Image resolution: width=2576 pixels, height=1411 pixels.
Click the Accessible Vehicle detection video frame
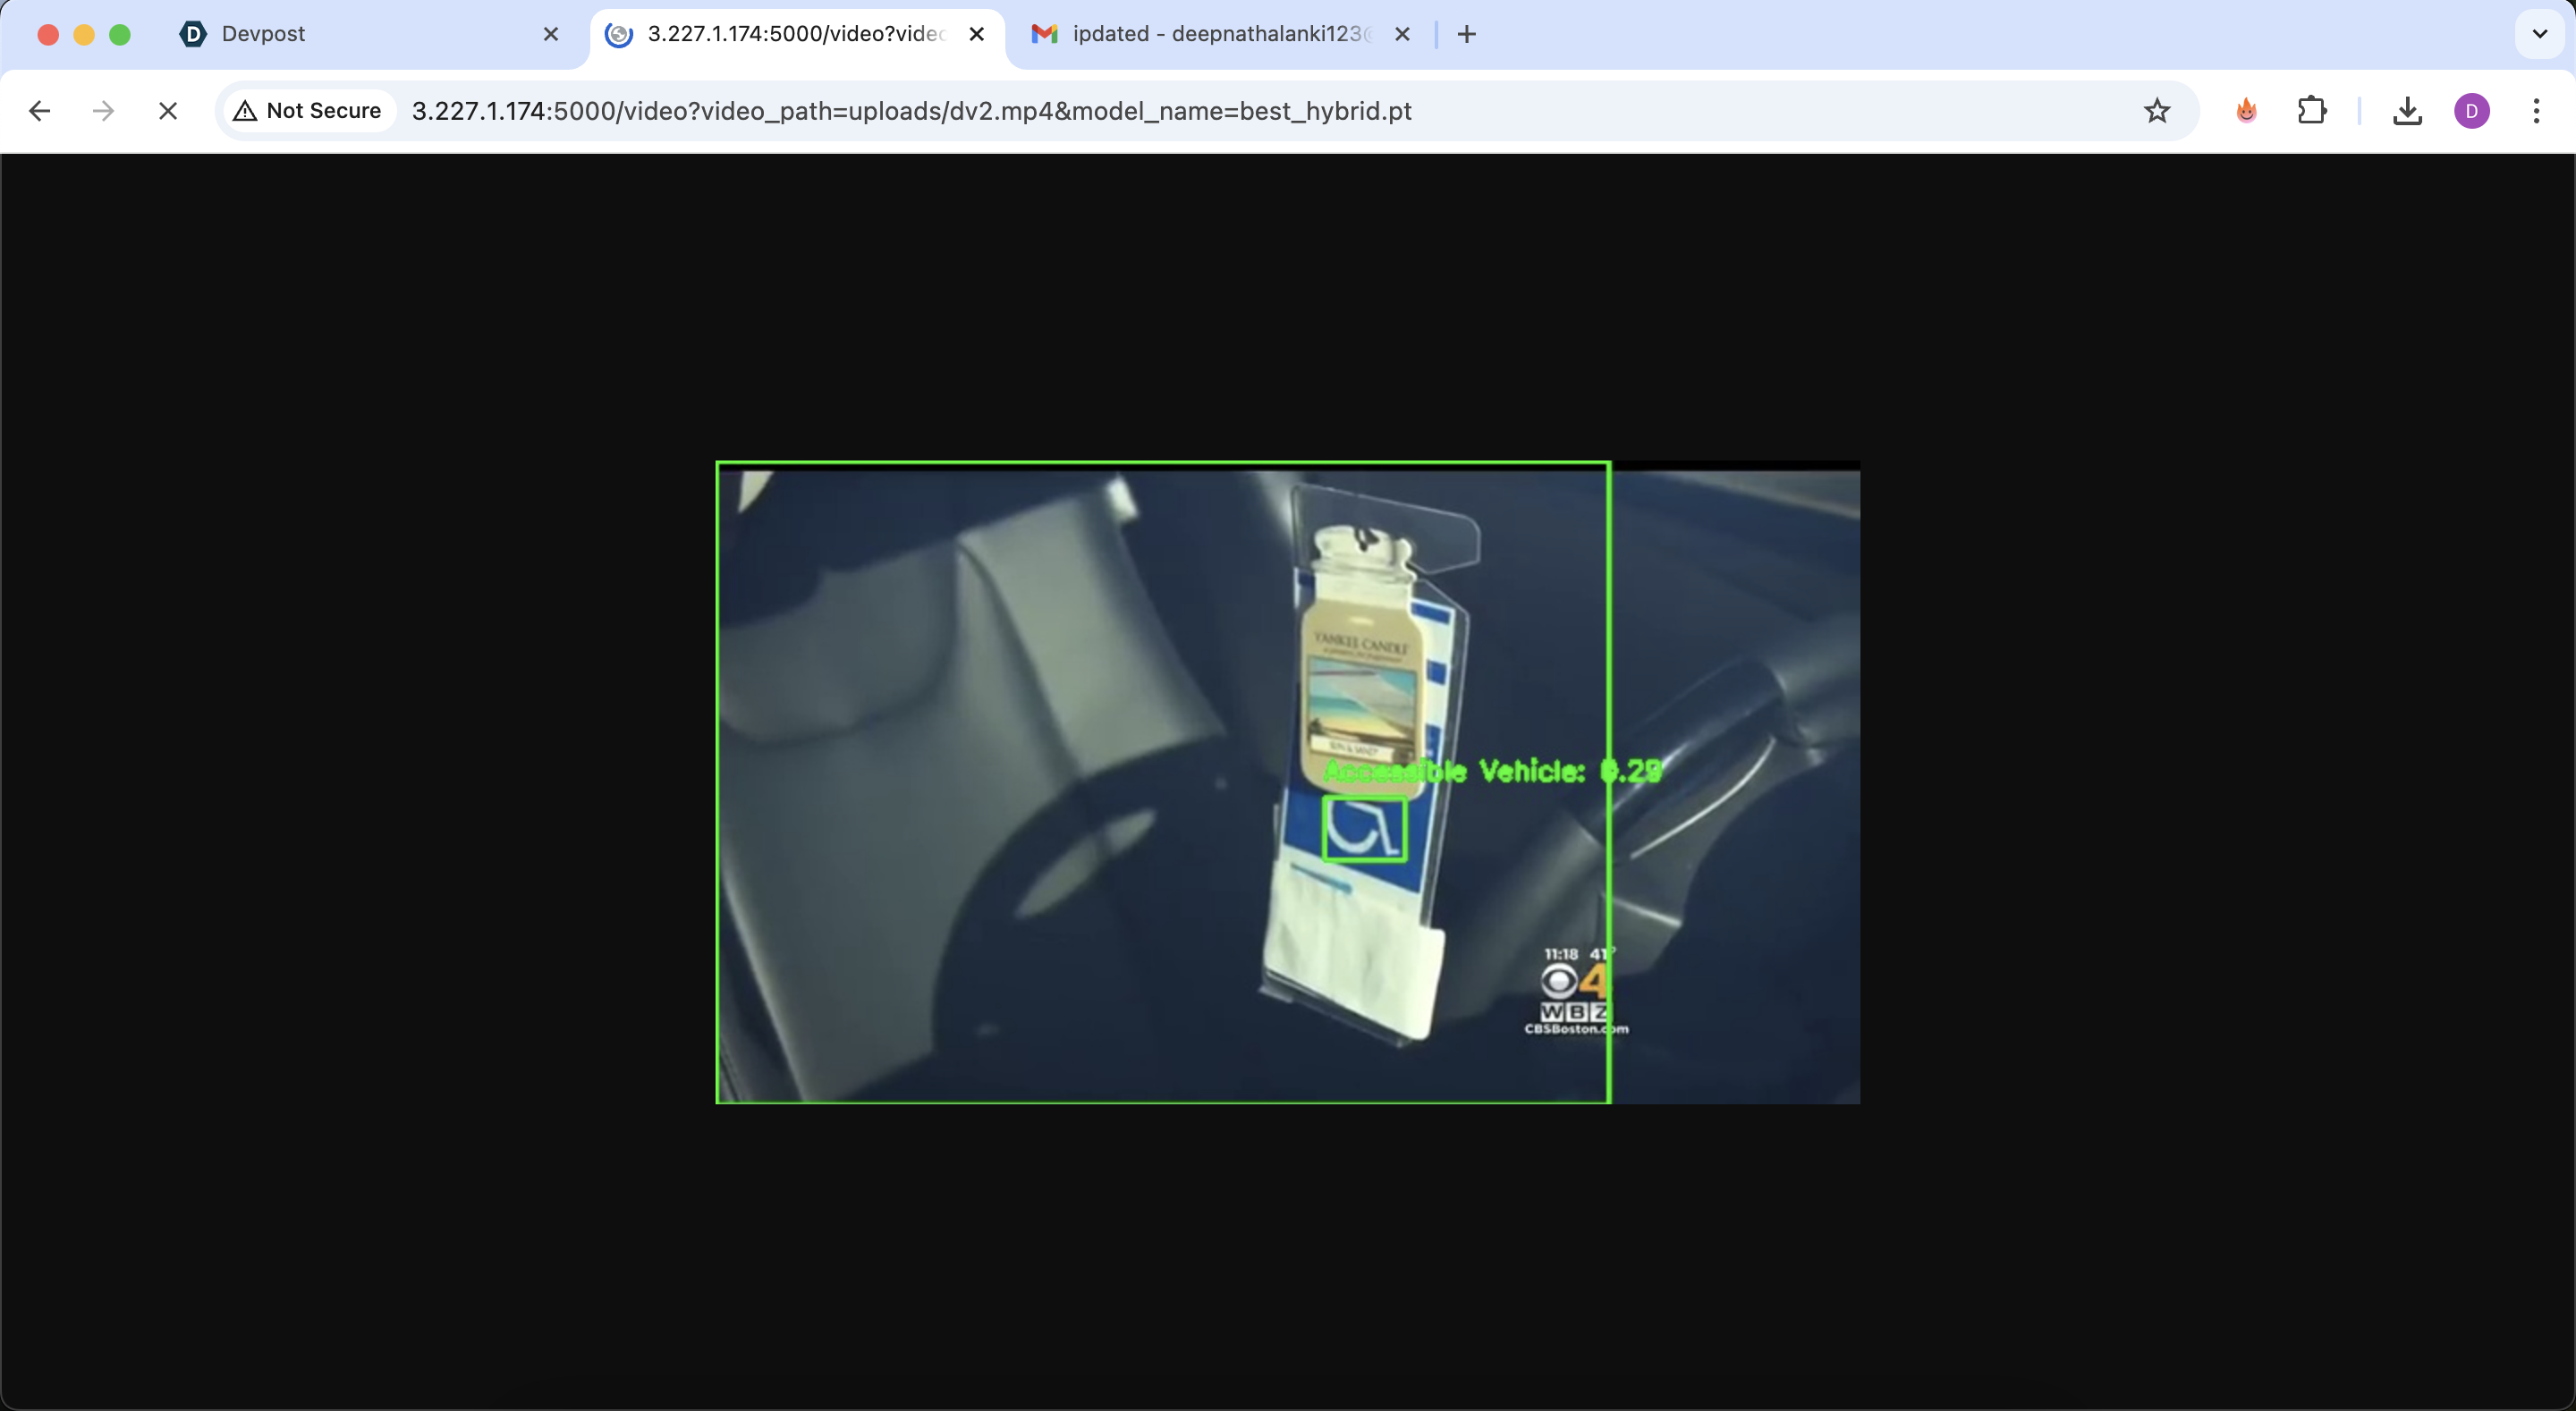pyautogui.click(x=1288, y=782)
